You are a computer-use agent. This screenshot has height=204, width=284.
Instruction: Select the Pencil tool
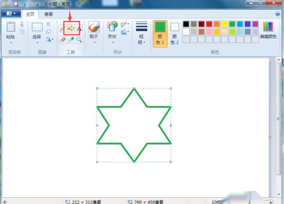tap(62, 29)
